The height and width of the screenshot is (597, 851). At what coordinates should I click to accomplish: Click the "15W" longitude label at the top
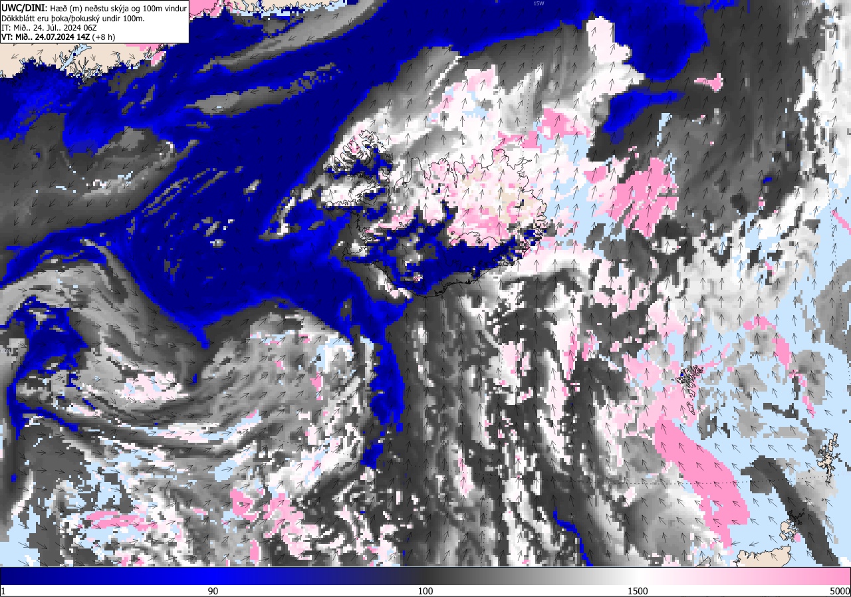tap(539, 3)
